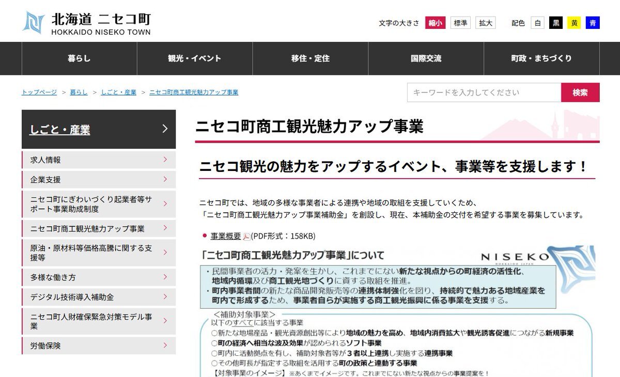Image resolution: width=620 pixels, height=377 pixels.
Task: Click the 検索 search button
Action: [x=580, y=92]
